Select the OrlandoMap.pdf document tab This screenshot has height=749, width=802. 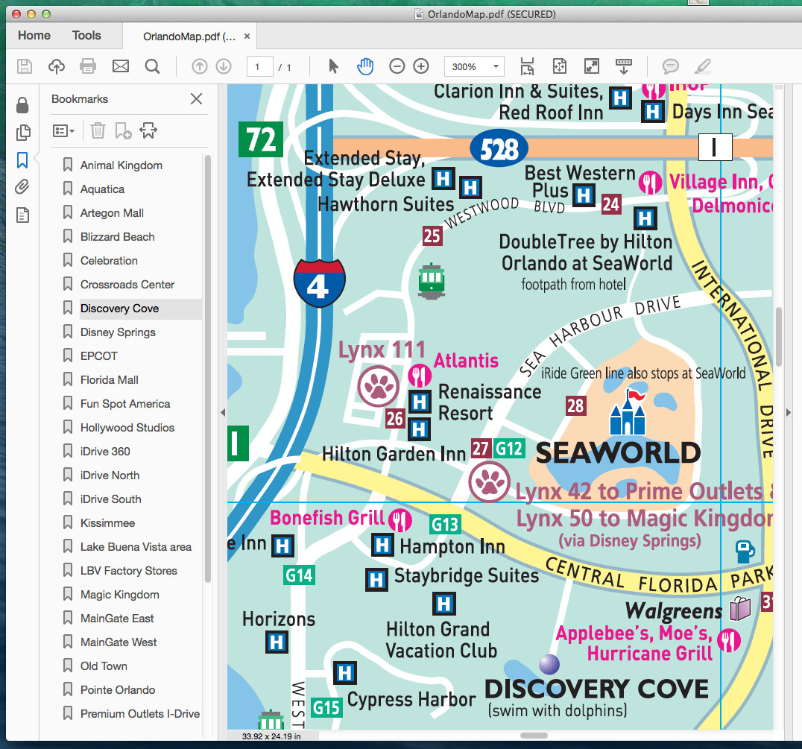point(189,37)
